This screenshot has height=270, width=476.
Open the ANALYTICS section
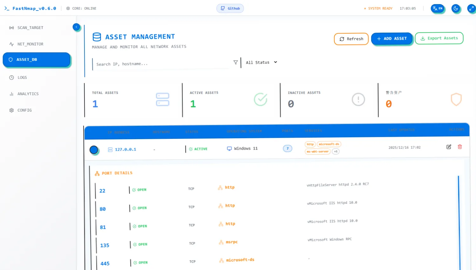point(28,94)
